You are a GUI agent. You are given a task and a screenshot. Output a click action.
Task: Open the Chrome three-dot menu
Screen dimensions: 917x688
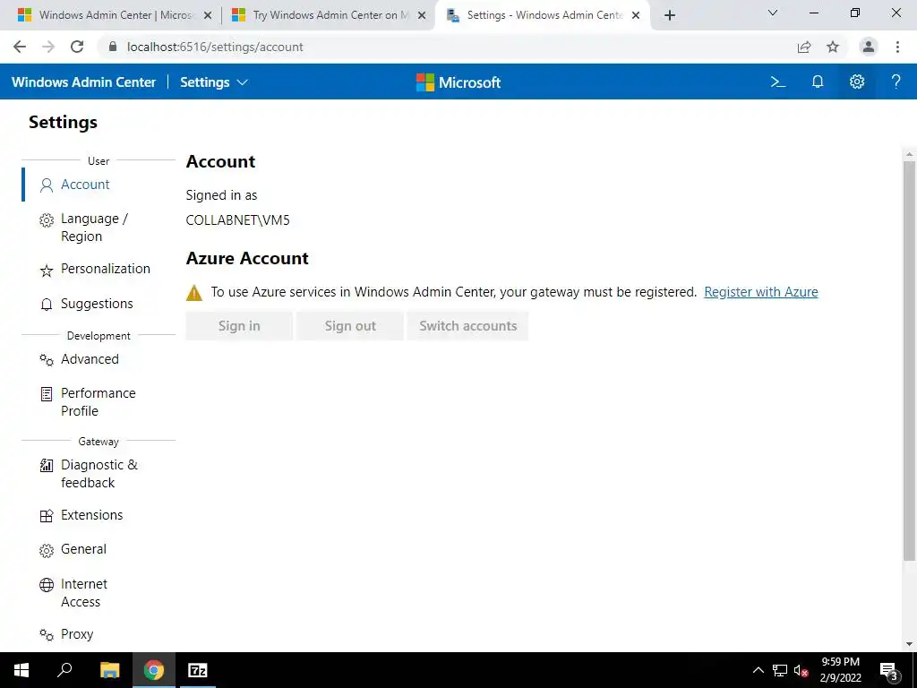pyautogui.click(x=897, y=47)
